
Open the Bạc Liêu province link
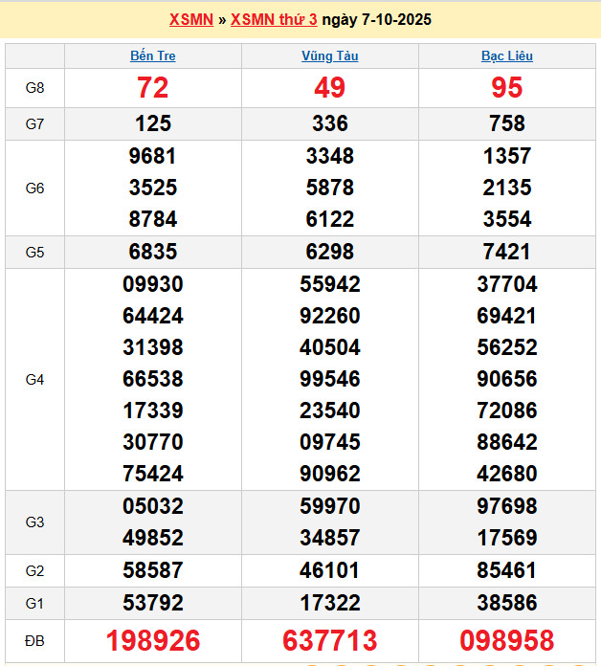coord(506,55)
